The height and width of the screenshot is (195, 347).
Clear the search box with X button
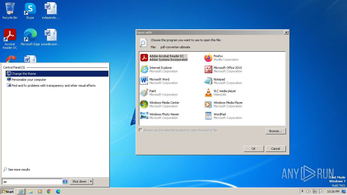[x=65, y=182]
